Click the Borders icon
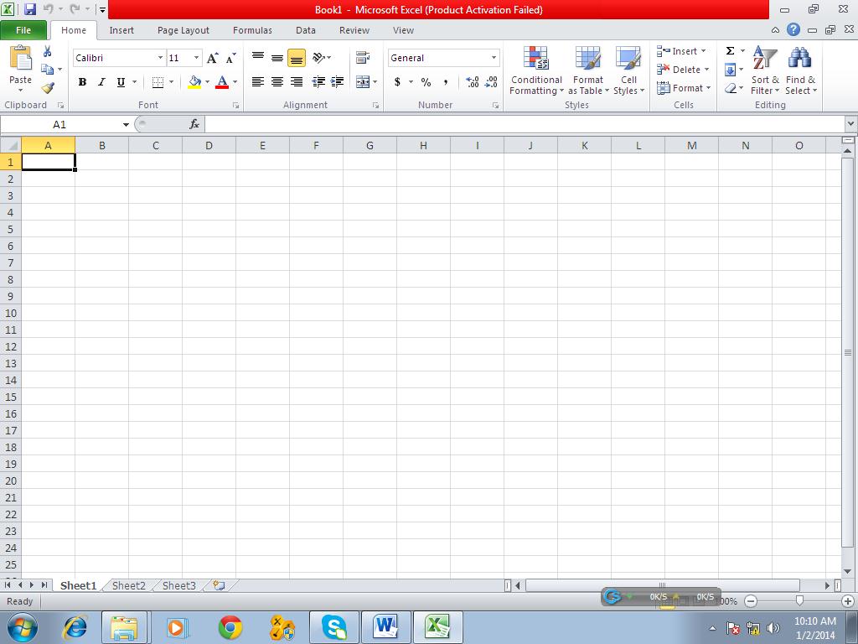 (158, 82)
